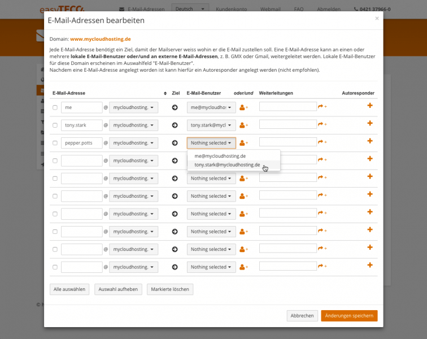Tick the checkbox in last row

point(55,267)
